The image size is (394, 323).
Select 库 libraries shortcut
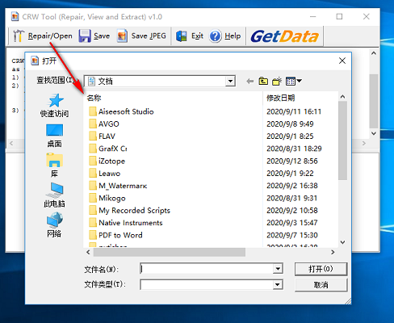(55, 166)
